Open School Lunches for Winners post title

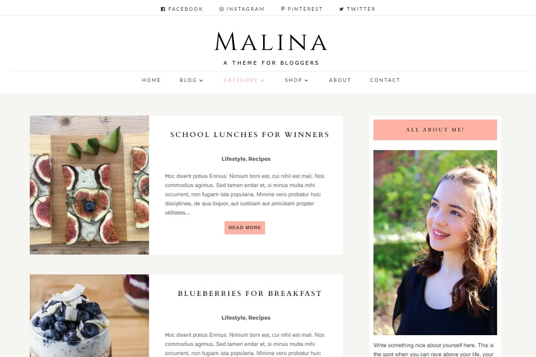[x=250, y=135]
